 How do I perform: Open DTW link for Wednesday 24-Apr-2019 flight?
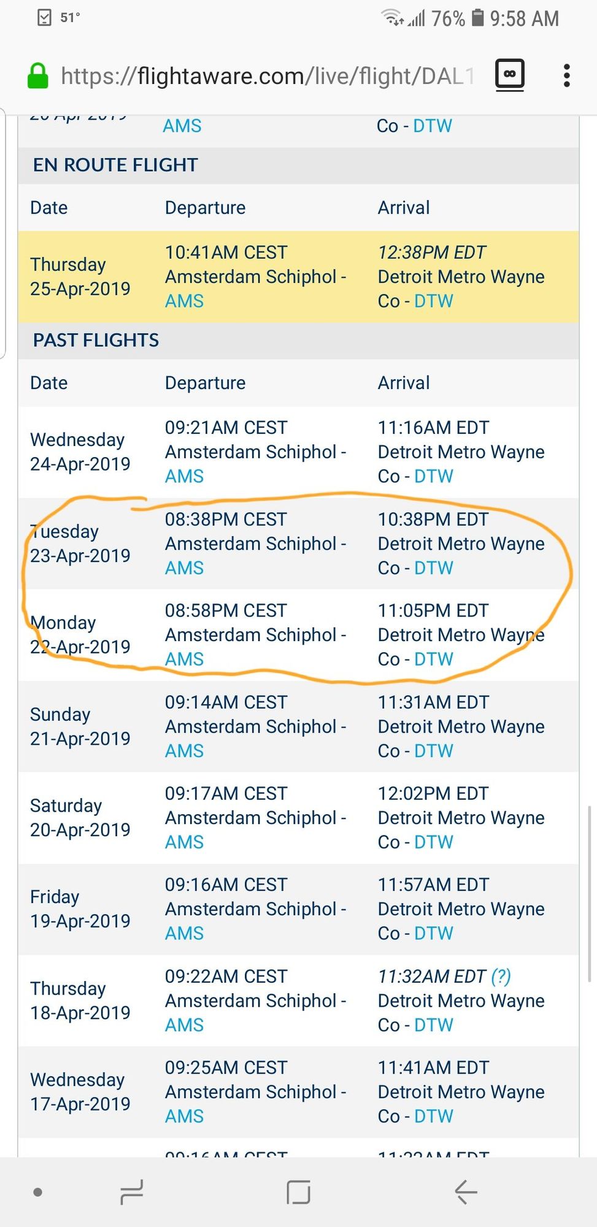click(x=434, y=476)
